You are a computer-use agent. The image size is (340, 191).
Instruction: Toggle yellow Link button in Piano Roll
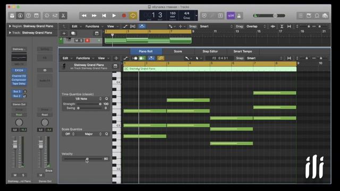pos(160,58)
